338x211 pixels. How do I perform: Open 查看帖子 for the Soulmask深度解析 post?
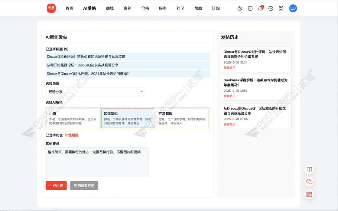[230, 96]
